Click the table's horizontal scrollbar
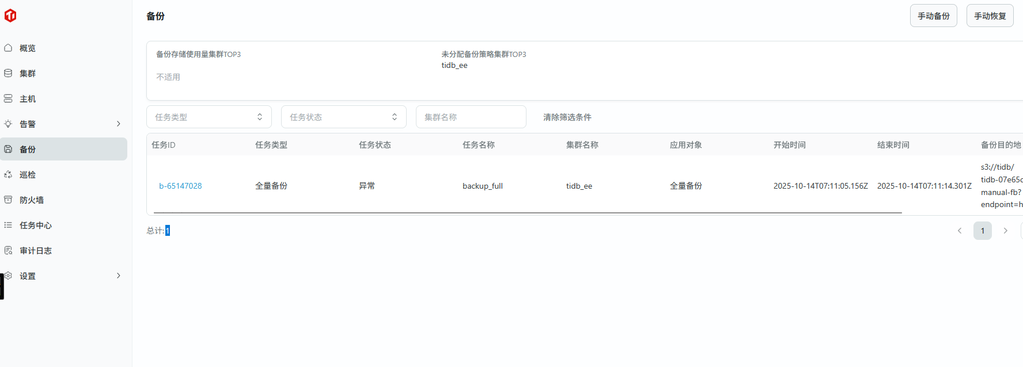 point(527,213)
